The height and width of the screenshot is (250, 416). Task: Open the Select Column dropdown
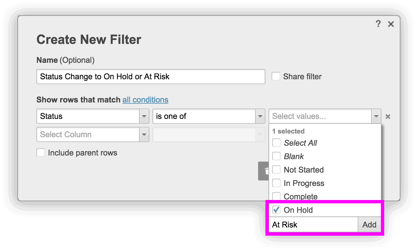pyautogui.click(x=144, y=134)
